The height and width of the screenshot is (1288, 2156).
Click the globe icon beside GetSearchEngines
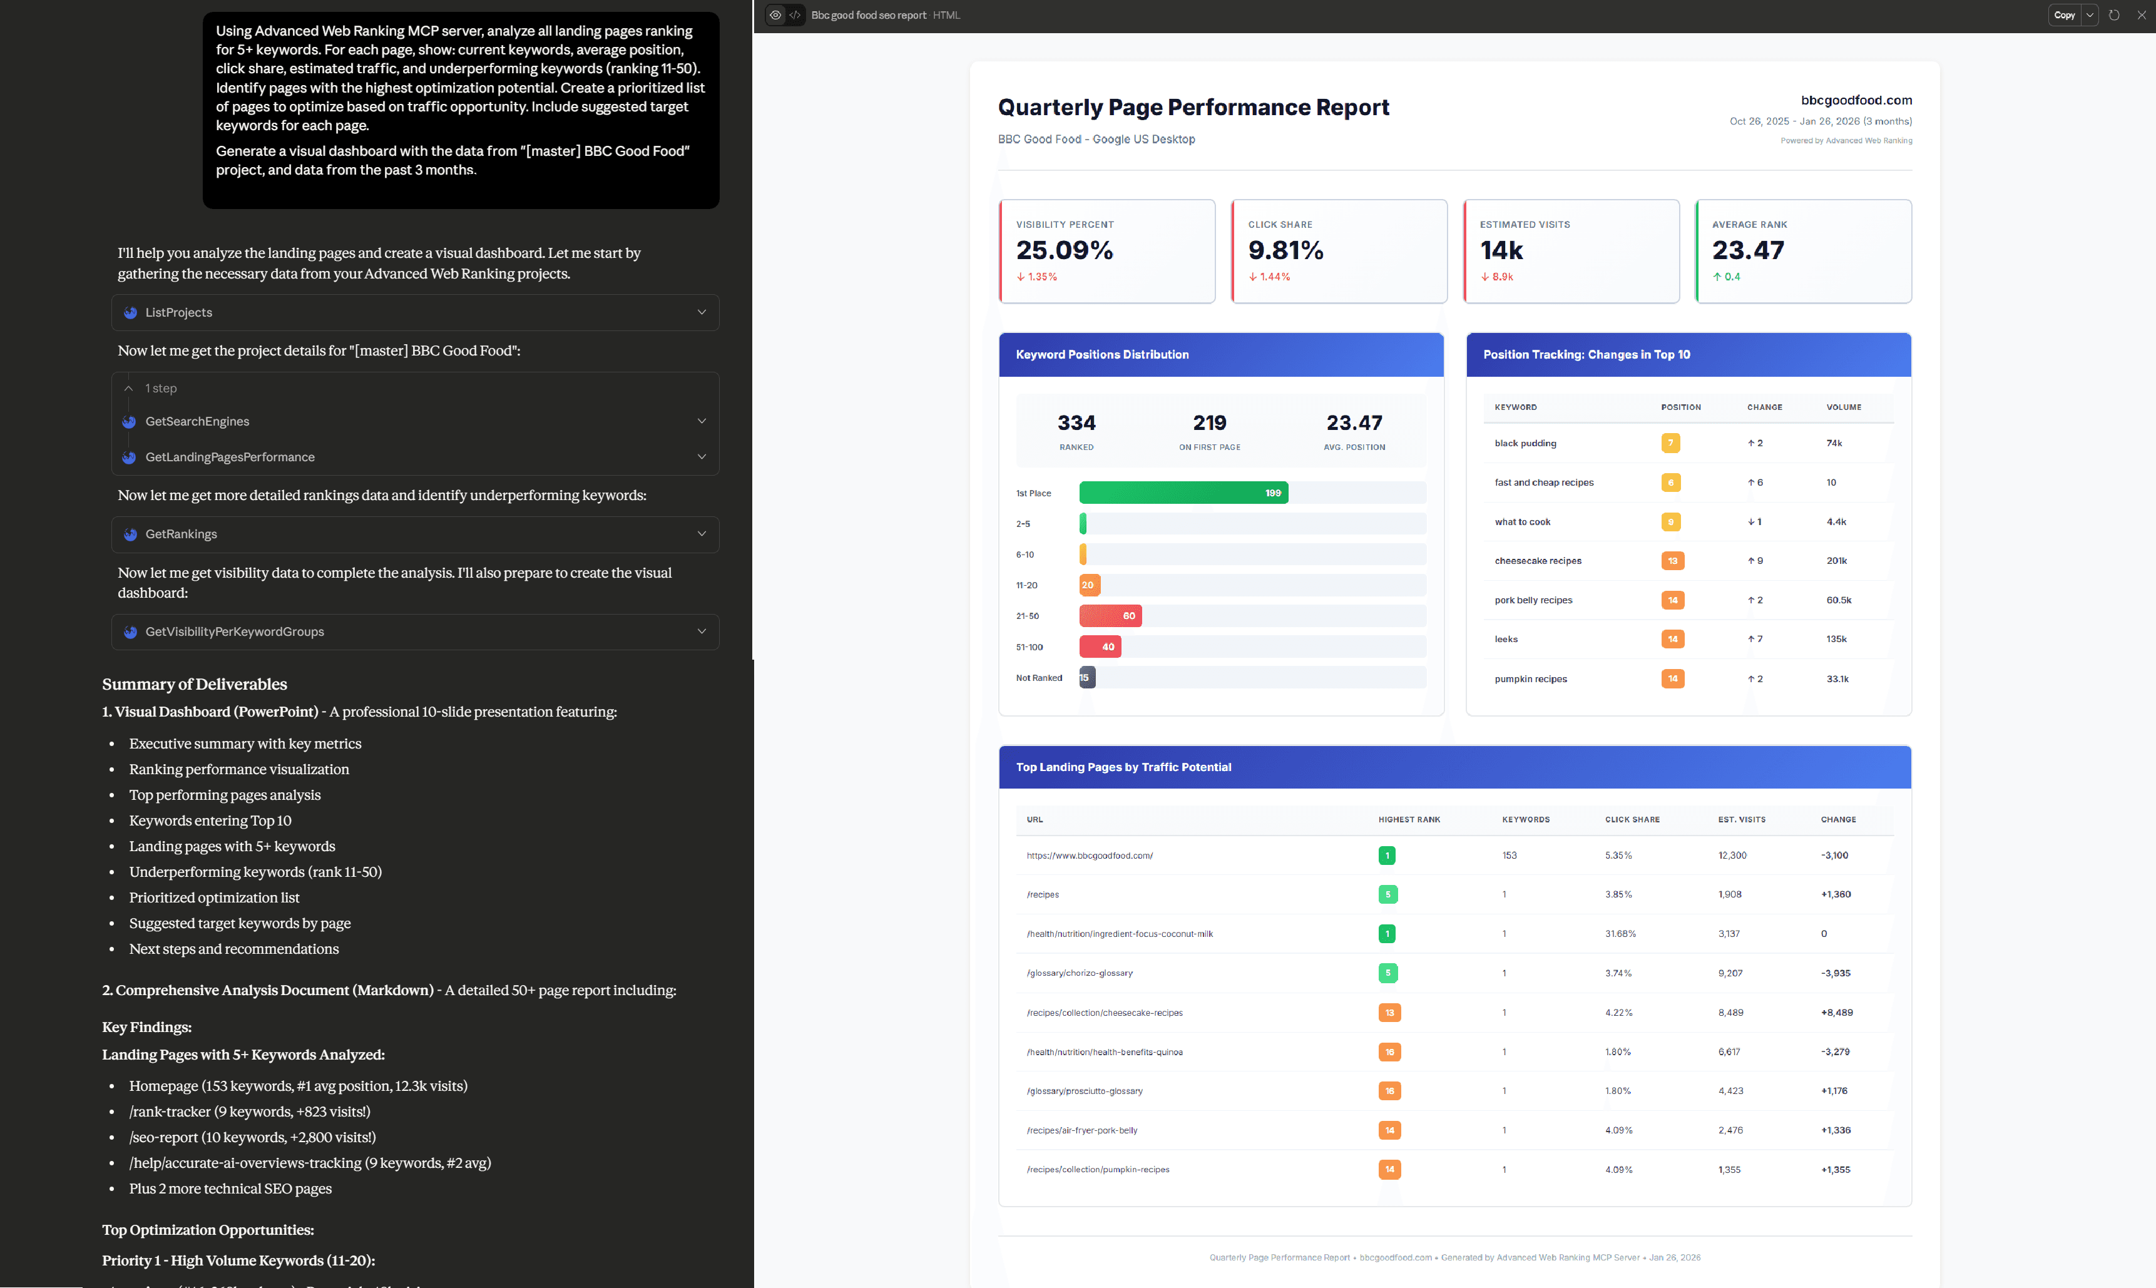point(130,422)
